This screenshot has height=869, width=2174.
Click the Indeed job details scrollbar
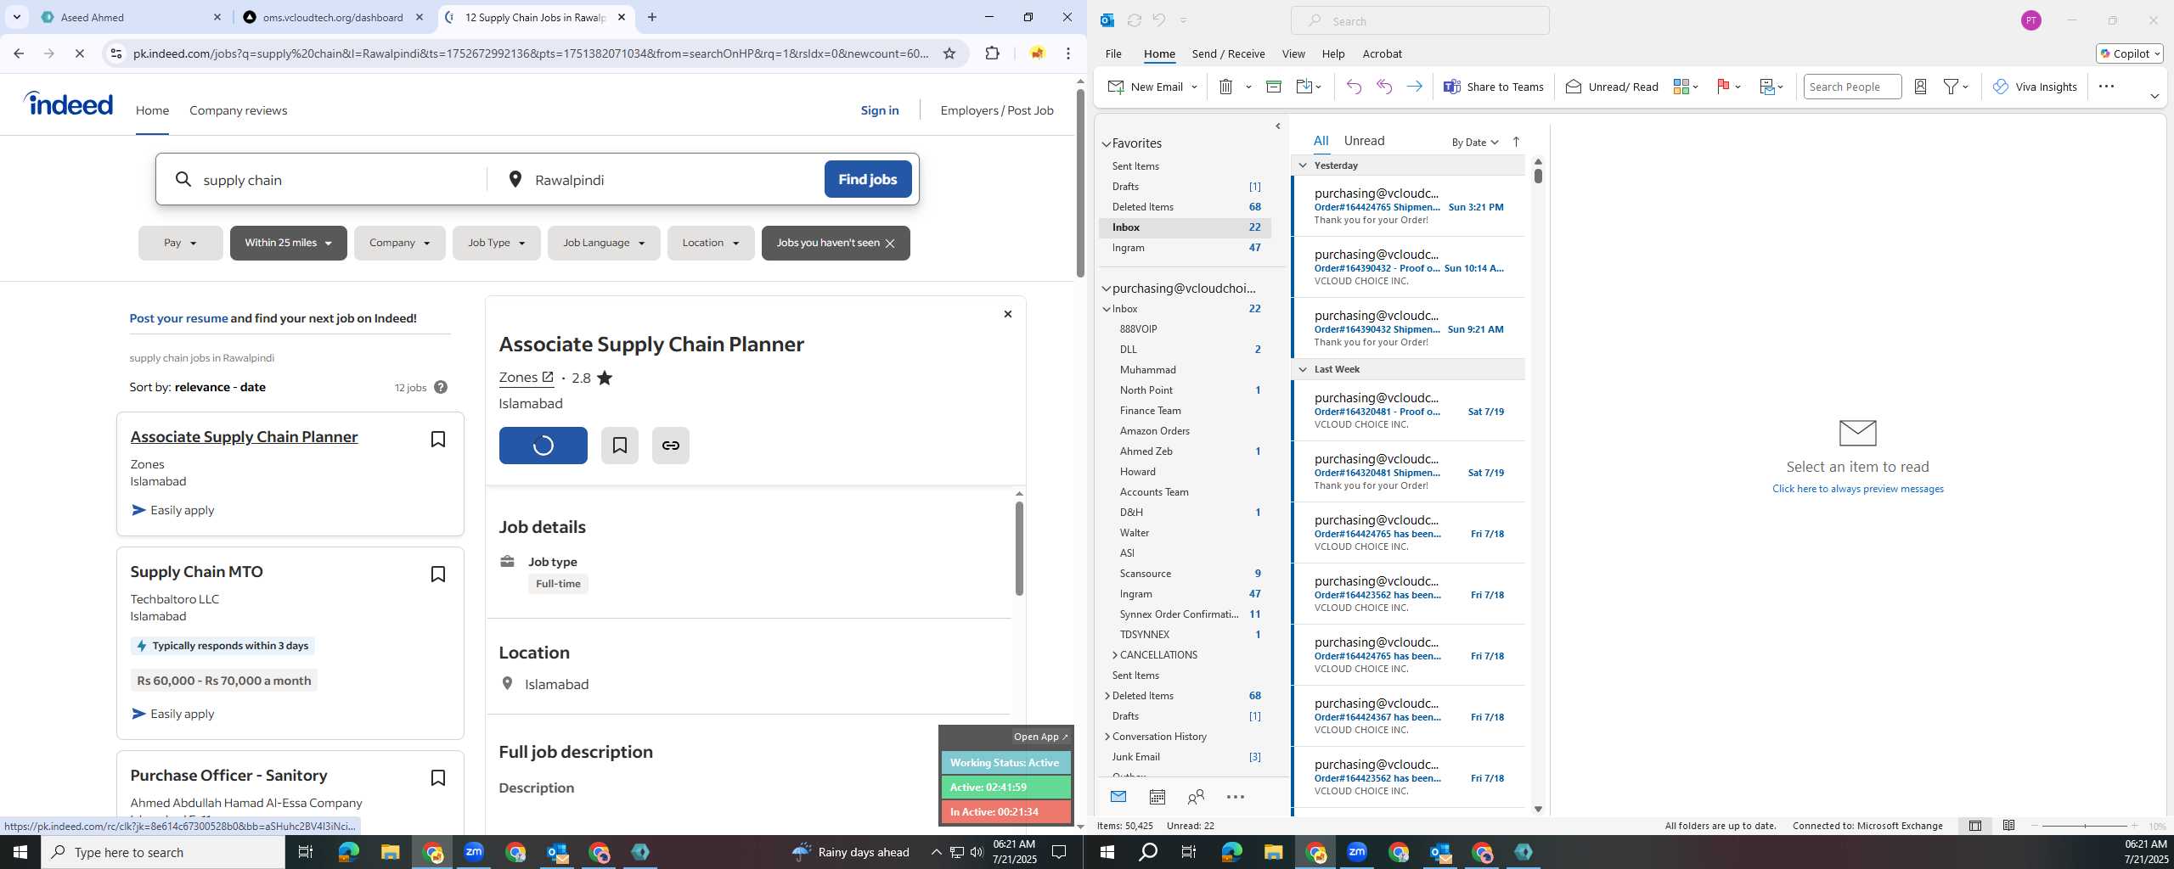[1019, 548]
